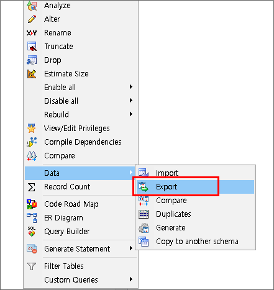This screenshot has width=274, height=290.
Task: Click the green arrow Export icon
Action: click(144, 187)
